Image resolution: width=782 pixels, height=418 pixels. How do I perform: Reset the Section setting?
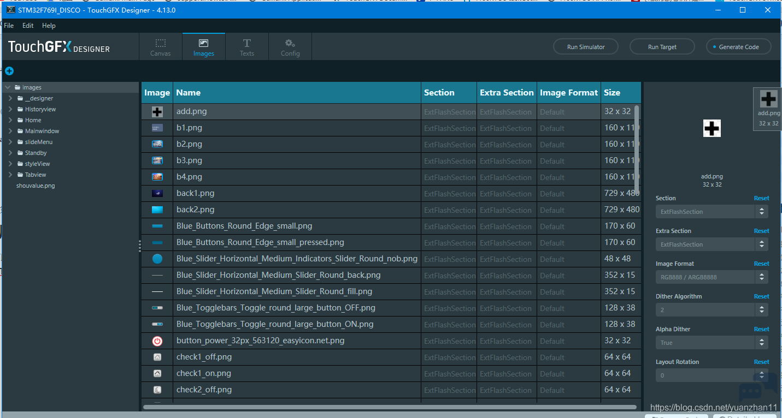pos(761,198)
